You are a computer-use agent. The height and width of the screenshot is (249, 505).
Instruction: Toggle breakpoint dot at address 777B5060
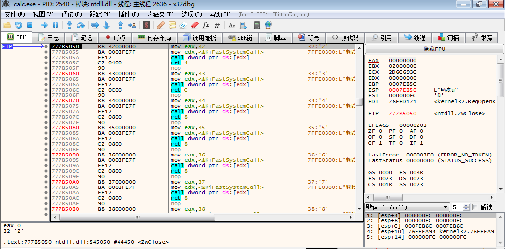(x=46, y=74)
